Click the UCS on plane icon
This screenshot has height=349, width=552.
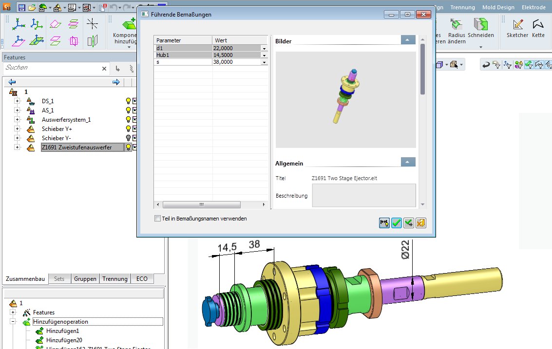19,41
